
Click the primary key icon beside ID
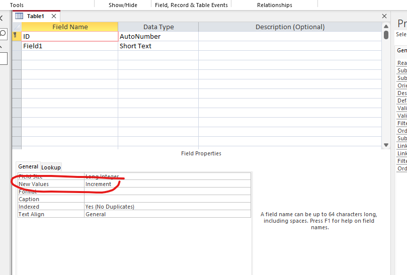click(15, 35)
